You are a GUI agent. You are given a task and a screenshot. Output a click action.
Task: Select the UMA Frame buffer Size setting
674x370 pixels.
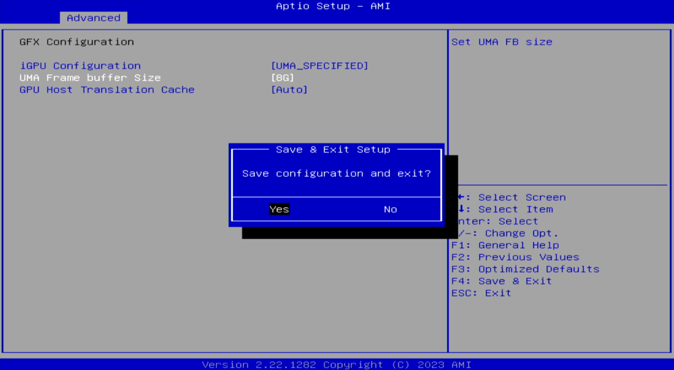(x=90, y=78)
